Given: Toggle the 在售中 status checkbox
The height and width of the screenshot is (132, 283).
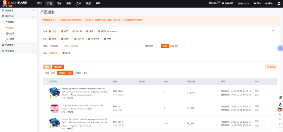Looking at the screenshot, I should pyautogui.click(x=62, y=39).
